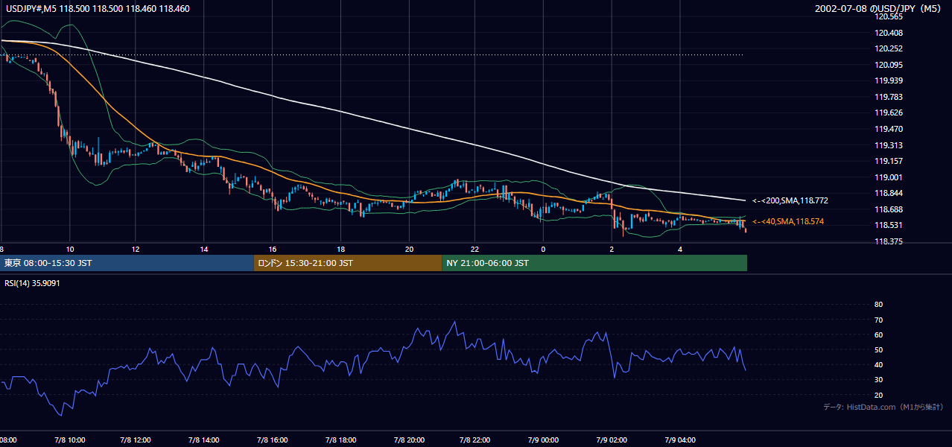
Task: Select the 東京 08:00-15:30 JST session bar
Action: pyautogui.click(x=127, y=263)
